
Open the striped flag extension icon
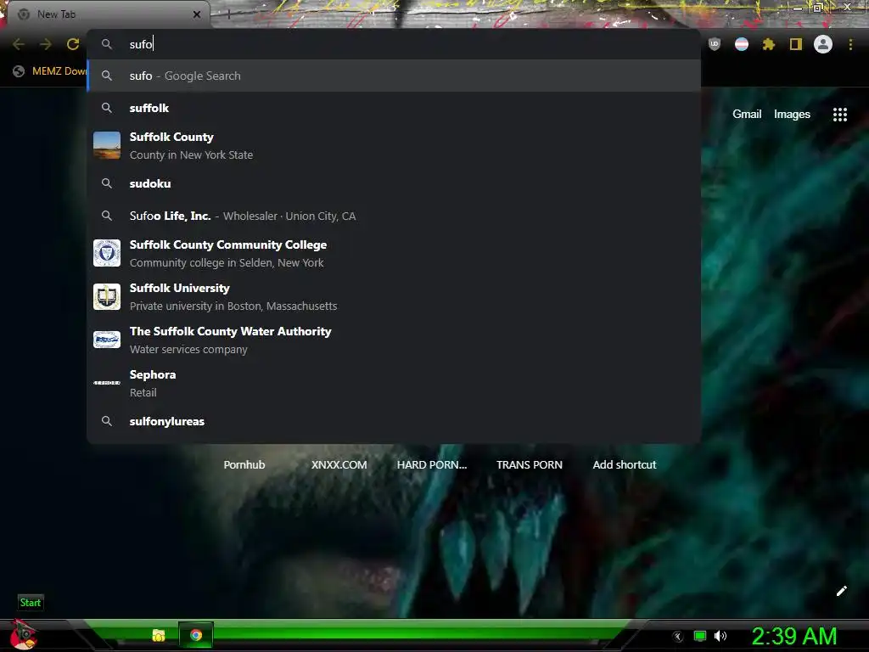742,44
